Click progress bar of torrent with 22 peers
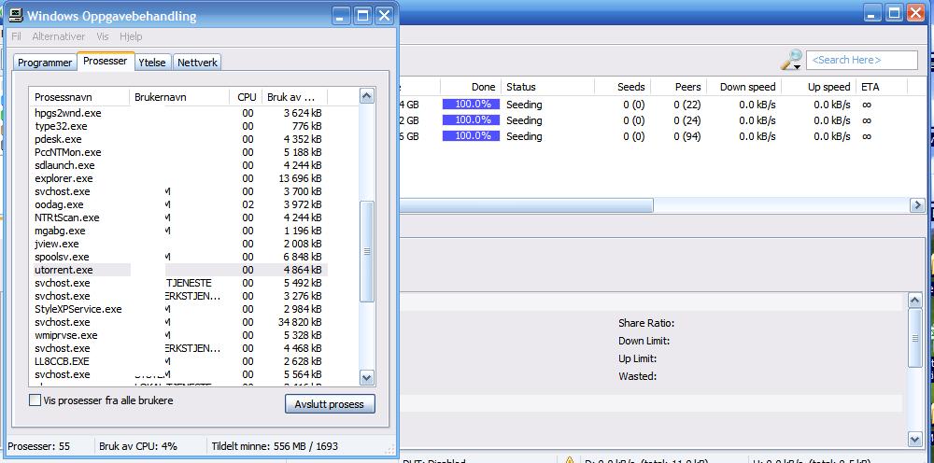 pos(471,105)
